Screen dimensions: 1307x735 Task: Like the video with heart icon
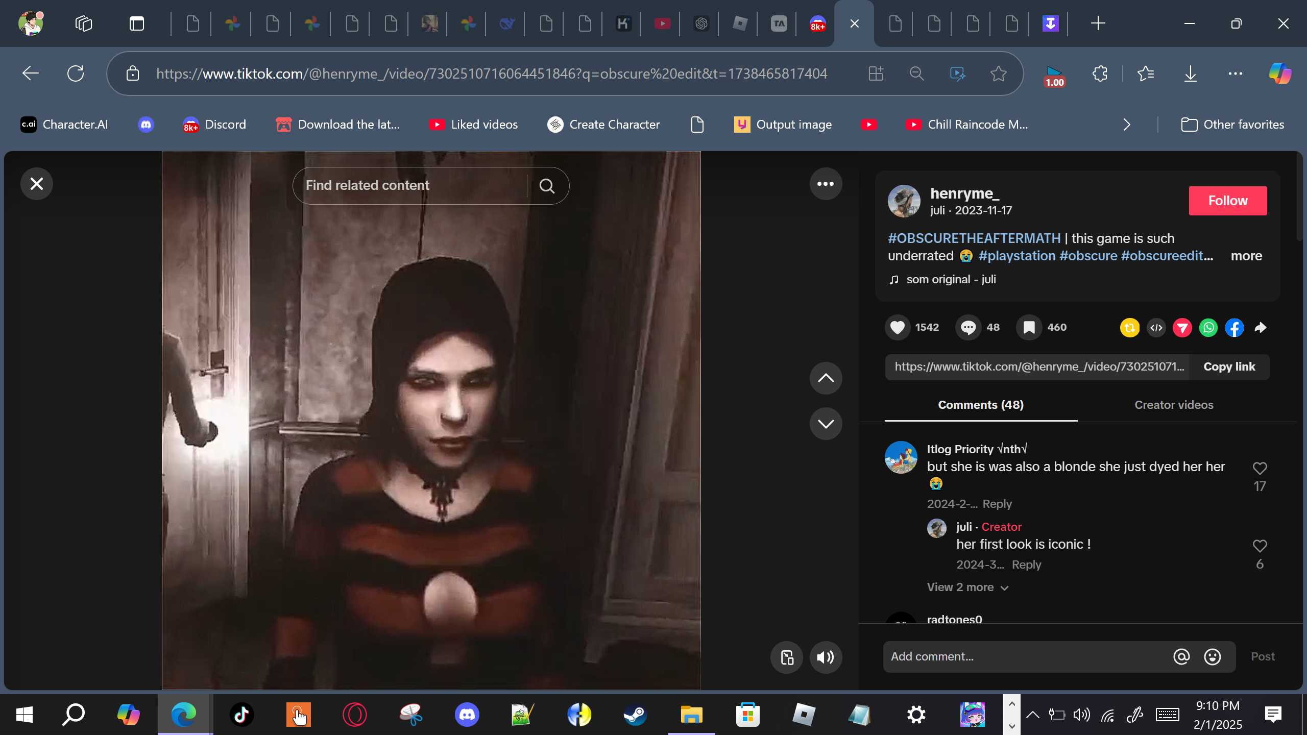(x=897, y=327)
